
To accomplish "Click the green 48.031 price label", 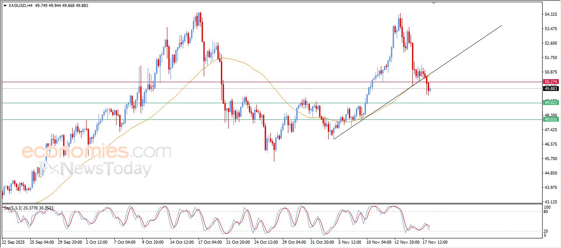I will coord(550,119).
